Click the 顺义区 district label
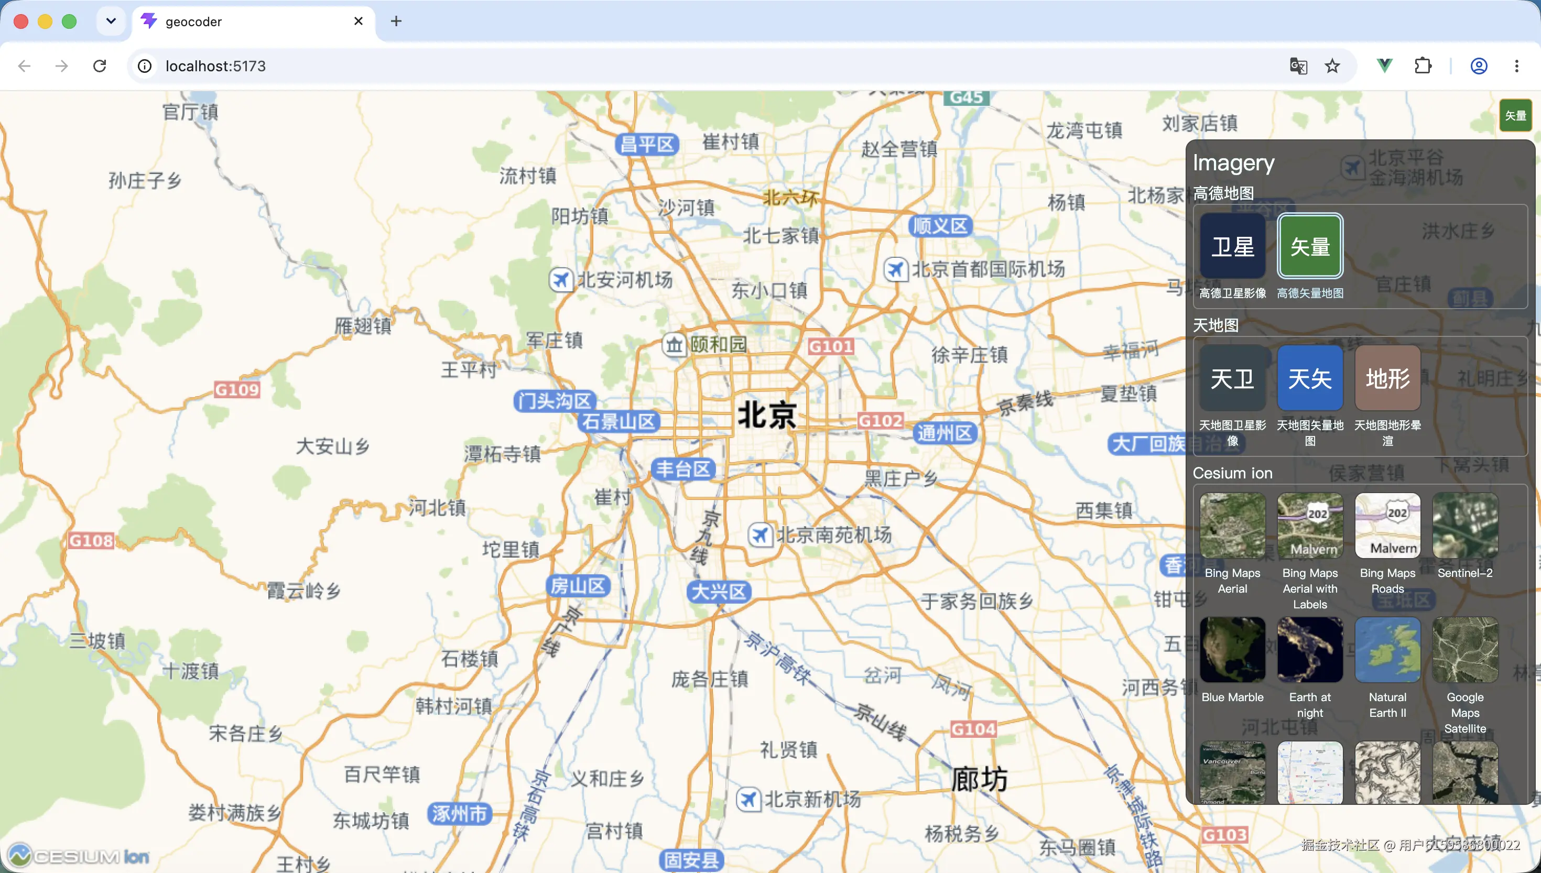Screen dimensions: 1541x873 click(940, 225)
